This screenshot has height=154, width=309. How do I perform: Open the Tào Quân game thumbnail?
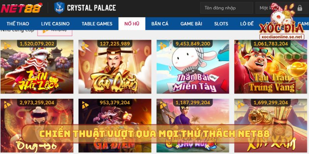[x=115, y=67]
